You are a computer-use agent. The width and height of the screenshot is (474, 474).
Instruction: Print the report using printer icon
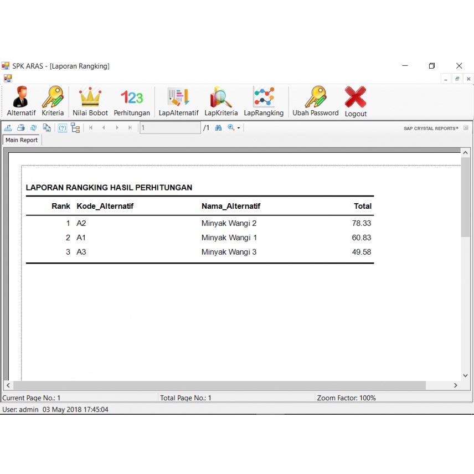click(20, 128)
